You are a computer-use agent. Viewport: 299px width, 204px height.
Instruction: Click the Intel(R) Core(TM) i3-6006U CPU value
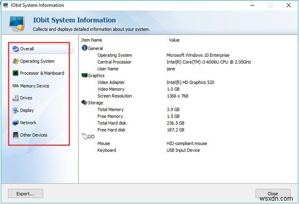209,62
